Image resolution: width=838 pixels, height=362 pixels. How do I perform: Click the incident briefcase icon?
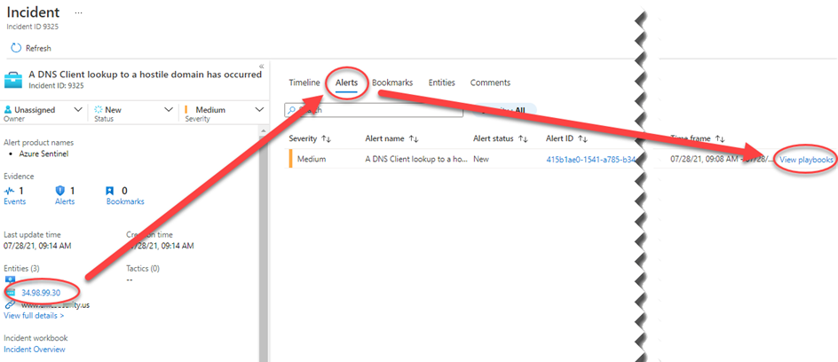click(15, 79)
